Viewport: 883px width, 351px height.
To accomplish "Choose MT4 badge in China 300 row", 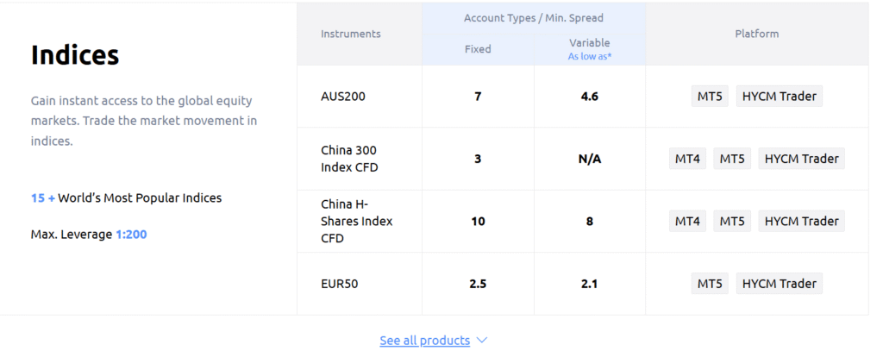I will (x=687, y=159).
